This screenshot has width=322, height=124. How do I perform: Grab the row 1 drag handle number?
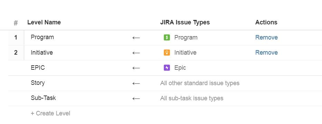pos(16,37)
